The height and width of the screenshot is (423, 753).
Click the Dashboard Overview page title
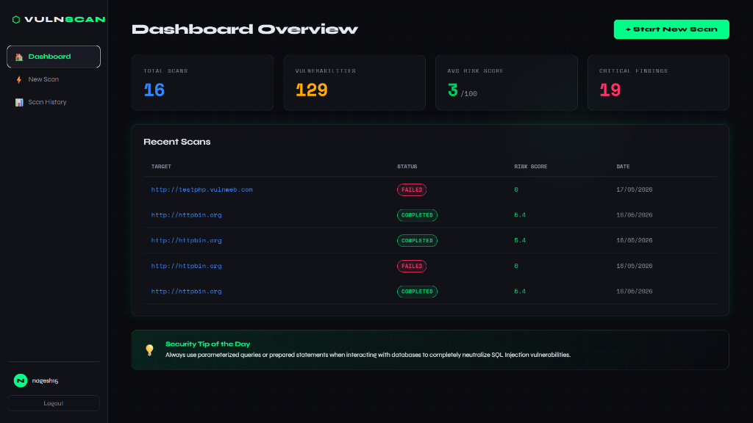245,29
